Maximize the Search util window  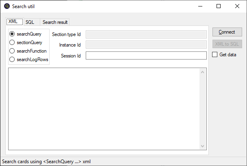[x=219, y=6]
